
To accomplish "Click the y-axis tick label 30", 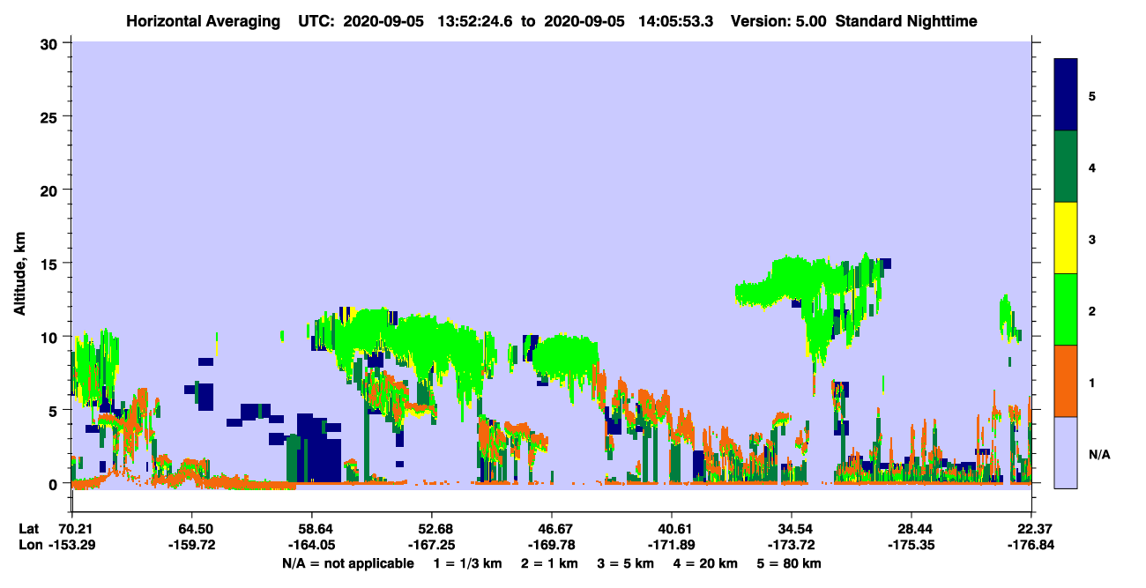I will 51,44.
